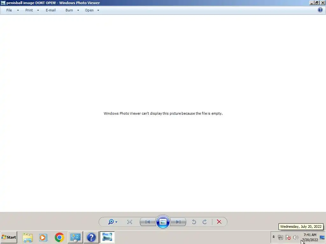Go to the previous picture
Screen dimensions: 326x244
click(148, 222)
